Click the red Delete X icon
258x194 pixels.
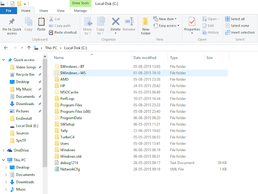point(116,21)
